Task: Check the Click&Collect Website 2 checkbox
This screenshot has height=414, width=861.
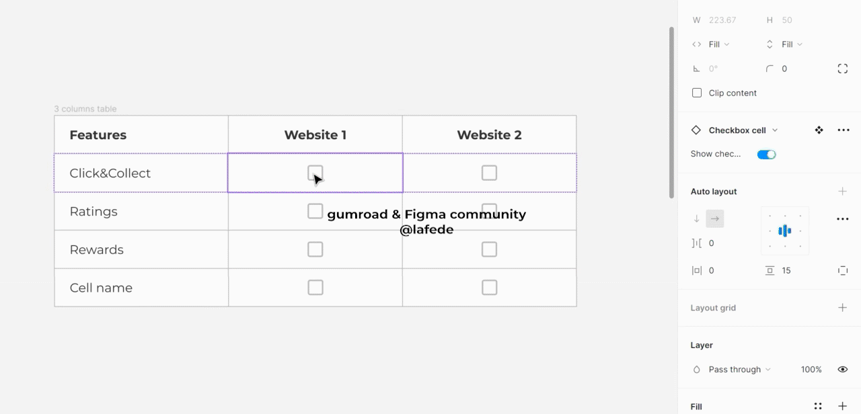Action: 489,173
